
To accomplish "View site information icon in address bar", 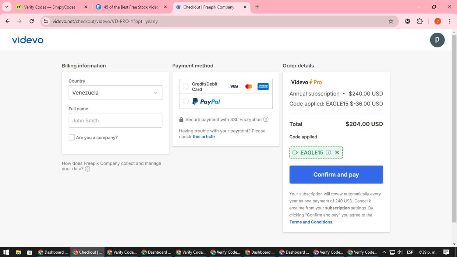I will pos(46,21).
